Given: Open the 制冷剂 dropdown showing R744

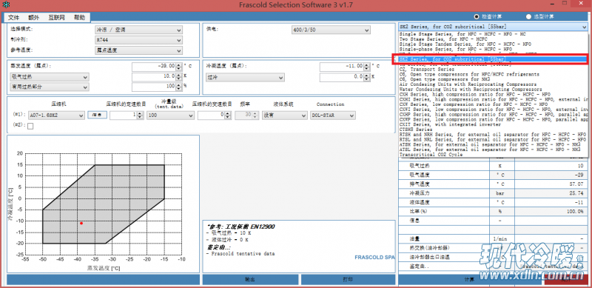Looking at the screenshot, I should [138, 40].
